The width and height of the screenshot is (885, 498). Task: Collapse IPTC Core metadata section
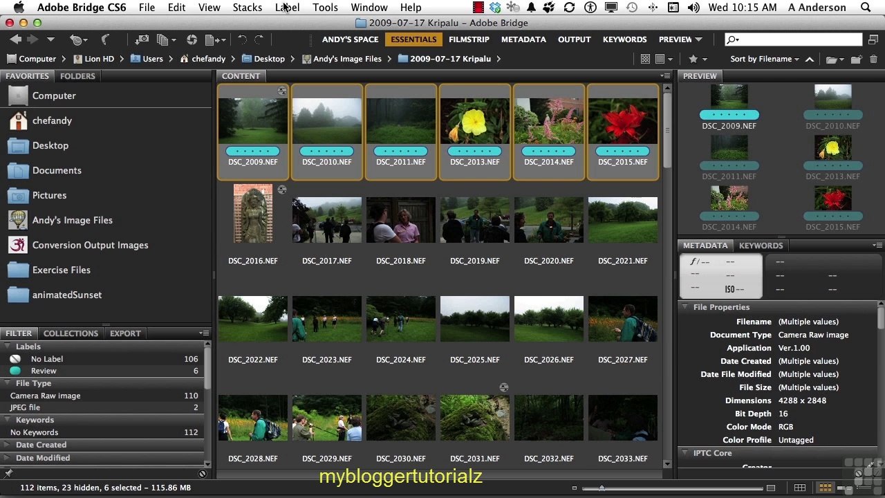point(685,453)
